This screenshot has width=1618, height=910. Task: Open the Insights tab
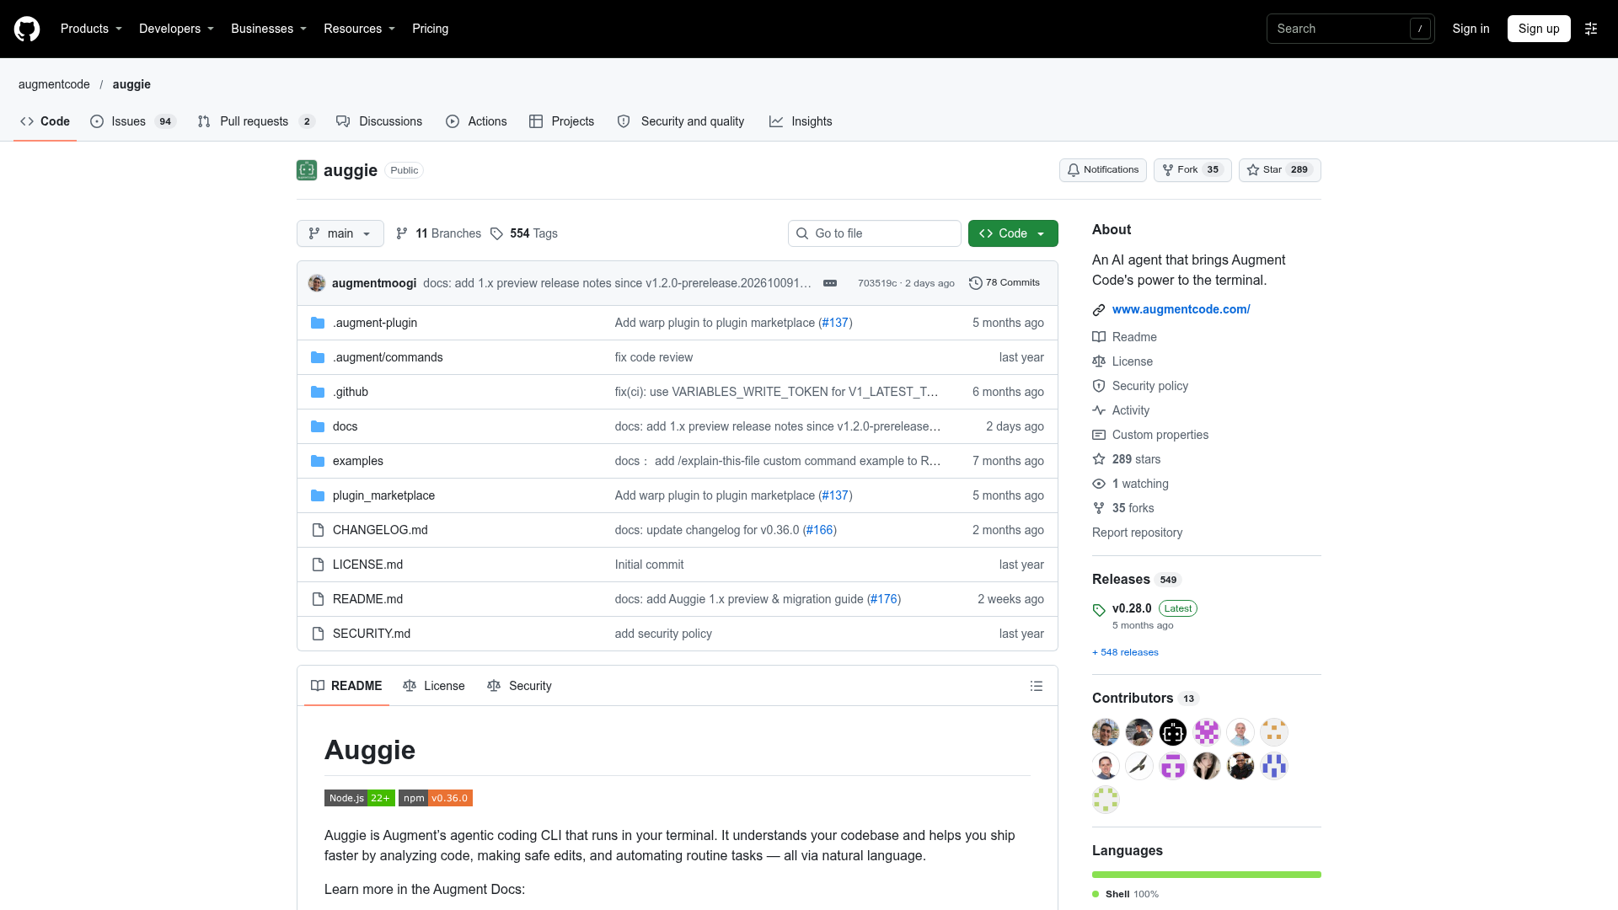click(801, 121)
